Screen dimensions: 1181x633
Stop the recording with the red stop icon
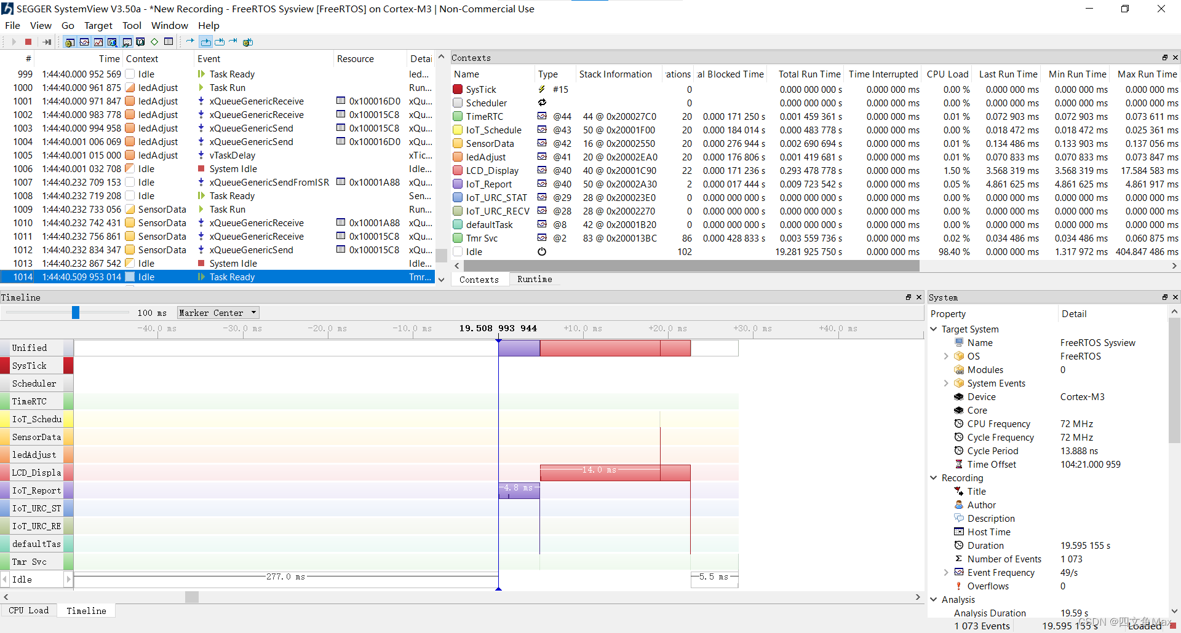(28, 41)
